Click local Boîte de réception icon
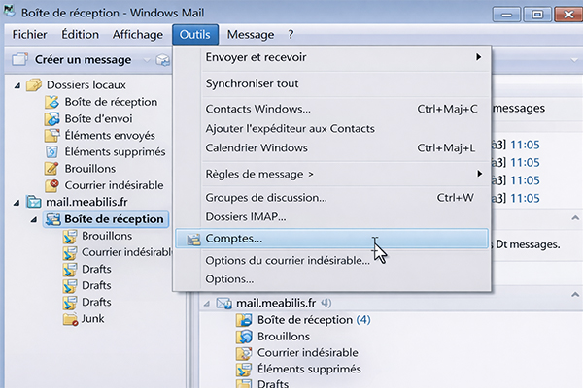The height and width of the screenshot is (388, 583). (52, 102)
